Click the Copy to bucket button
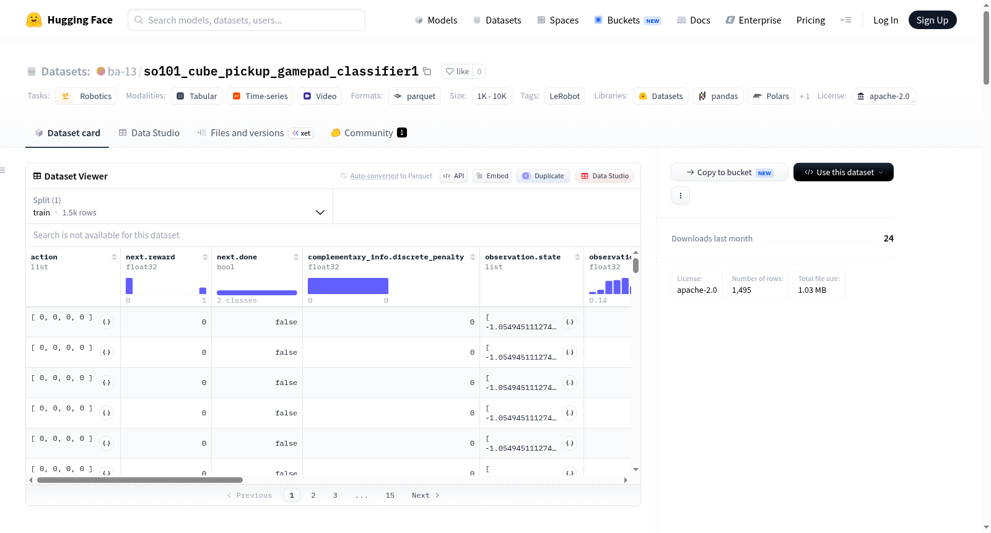991x533 pixels. click(x=730, y=172)
